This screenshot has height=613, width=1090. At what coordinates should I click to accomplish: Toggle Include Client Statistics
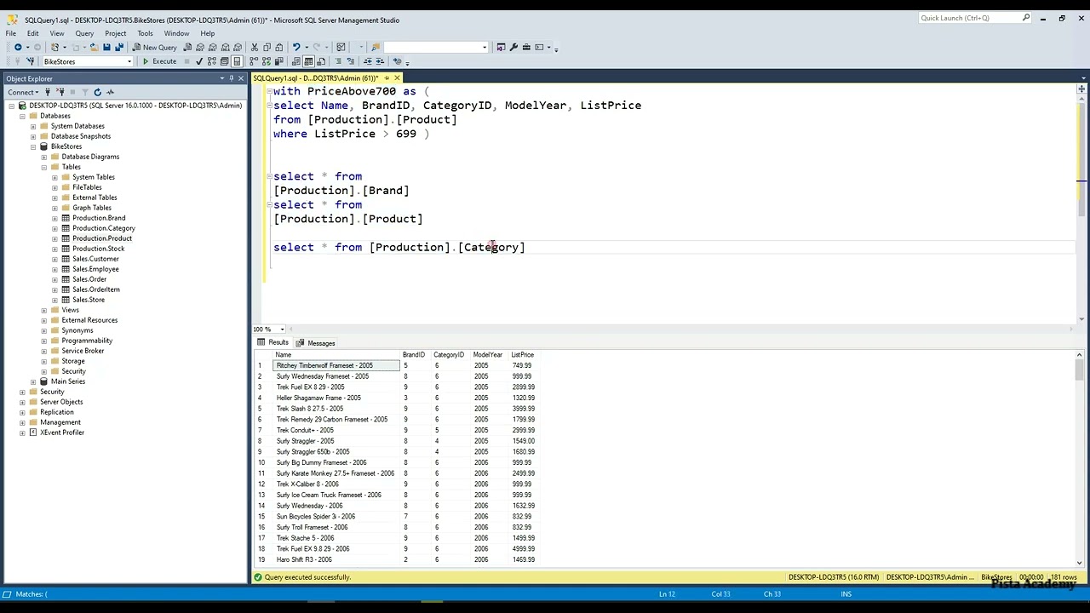point(278,61)
